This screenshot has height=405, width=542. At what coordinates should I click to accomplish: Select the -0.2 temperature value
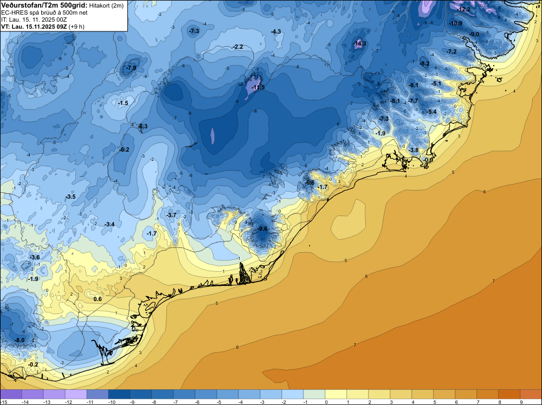[33, 364]
